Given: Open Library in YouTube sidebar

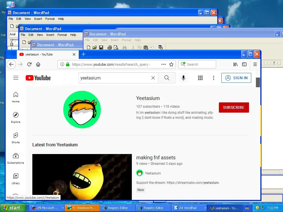Looking at the screenshot, I should (x=16, y=179).
